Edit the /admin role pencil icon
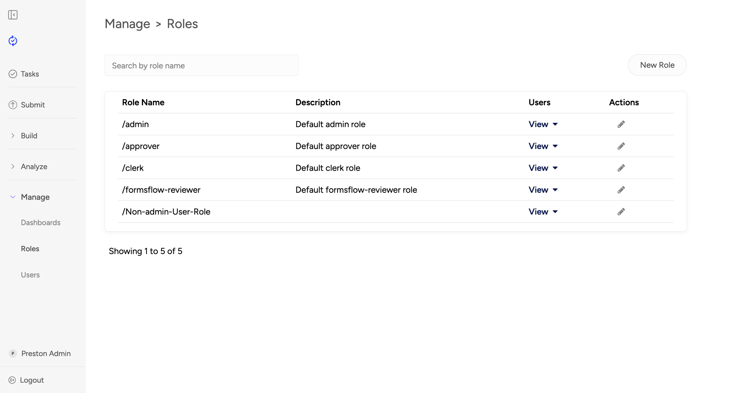This screenshot has width=740, height=393. pyautogui.click(x=621, y=124)
